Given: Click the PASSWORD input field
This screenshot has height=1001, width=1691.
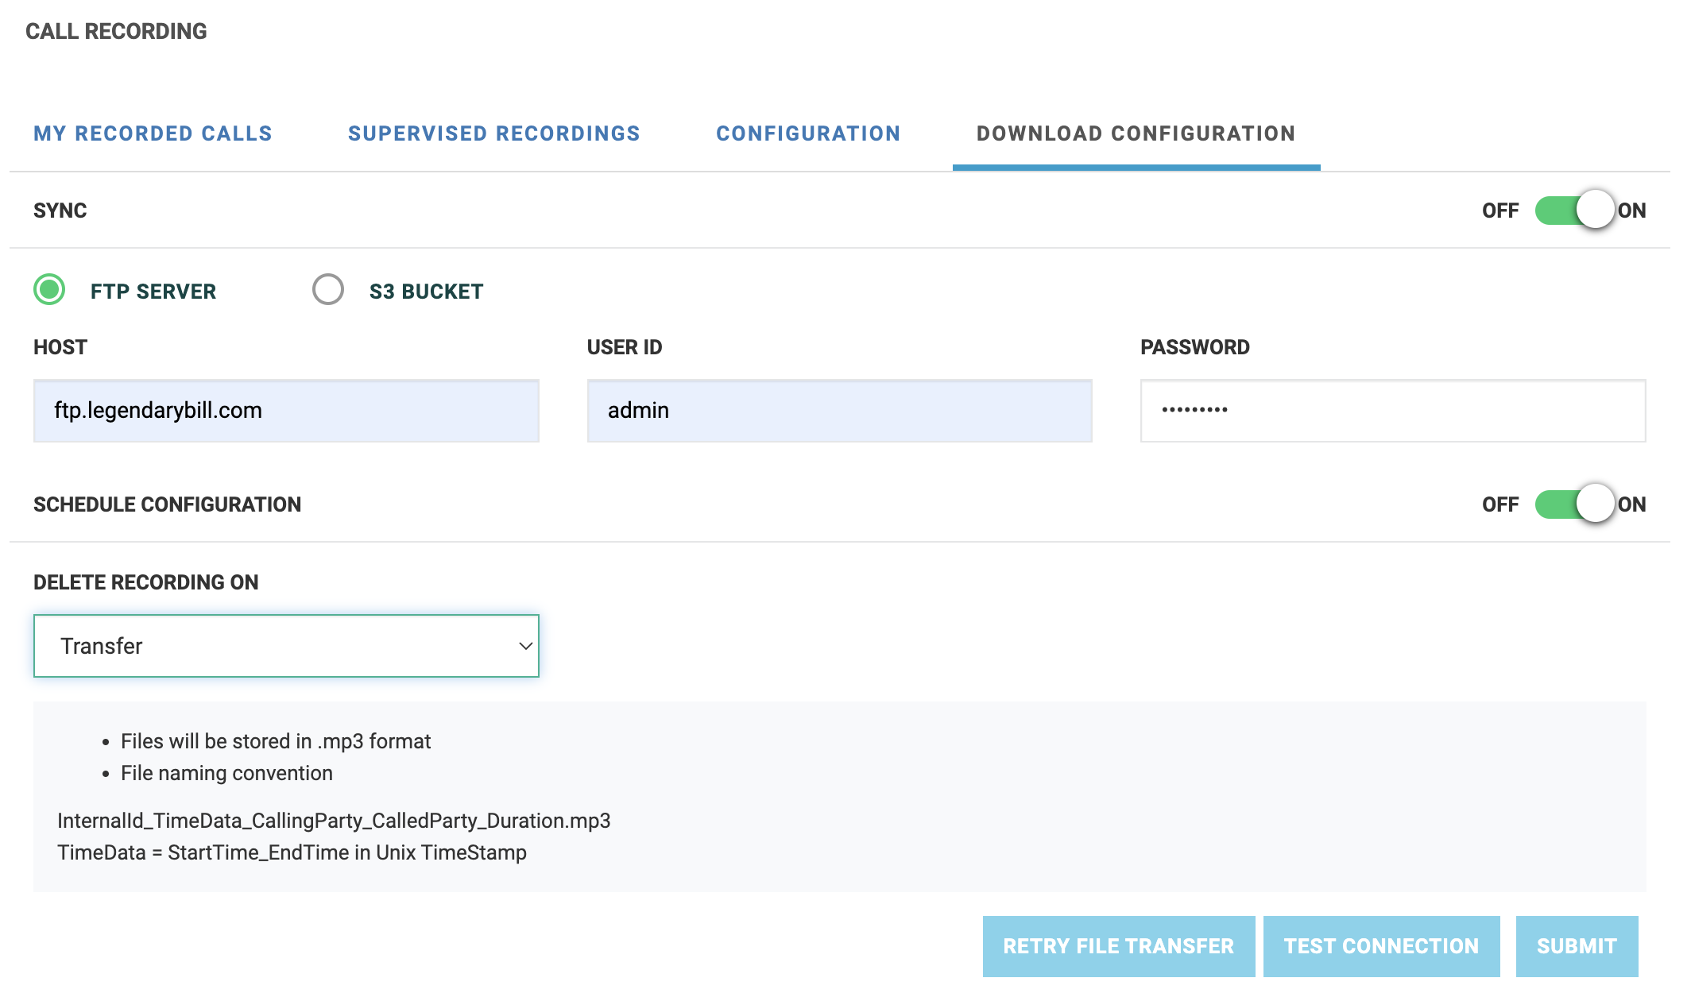Looking at the screenshot, I should pos(1393,410).
